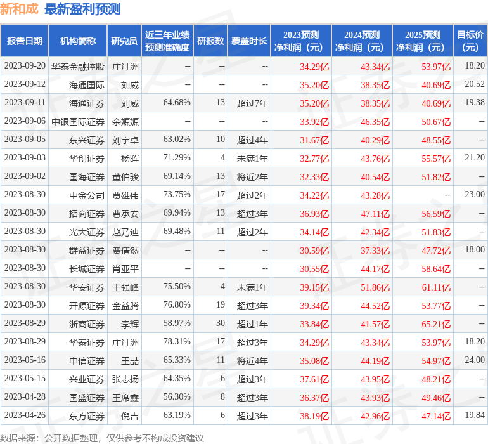This screenshot has height=444, width=488.
Task: Select the 2023-09-20 date cell
Action: coord(25,66)
